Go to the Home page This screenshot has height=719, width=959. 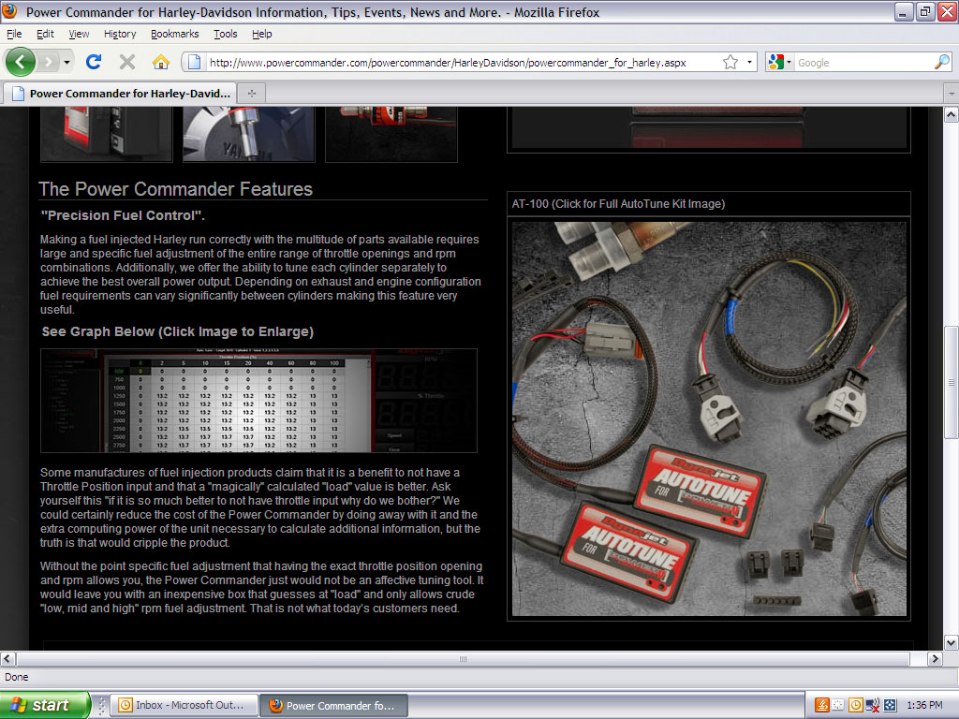(161, 62)
